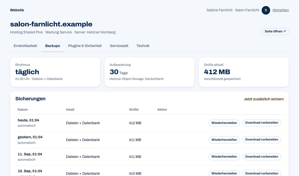The image size is (299, 176).
Task: Click Hetzner Object Storage, Deutschland text
Action: coord(136,79)
